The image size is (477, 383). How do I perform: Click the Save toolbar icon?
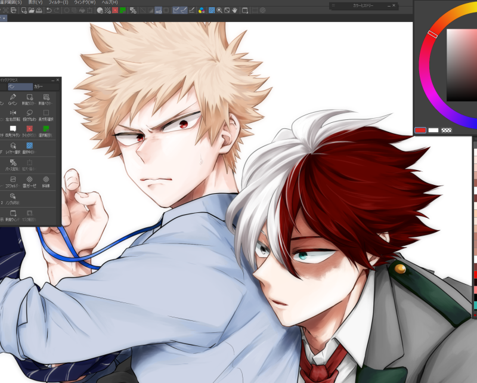tap(39, 10)
